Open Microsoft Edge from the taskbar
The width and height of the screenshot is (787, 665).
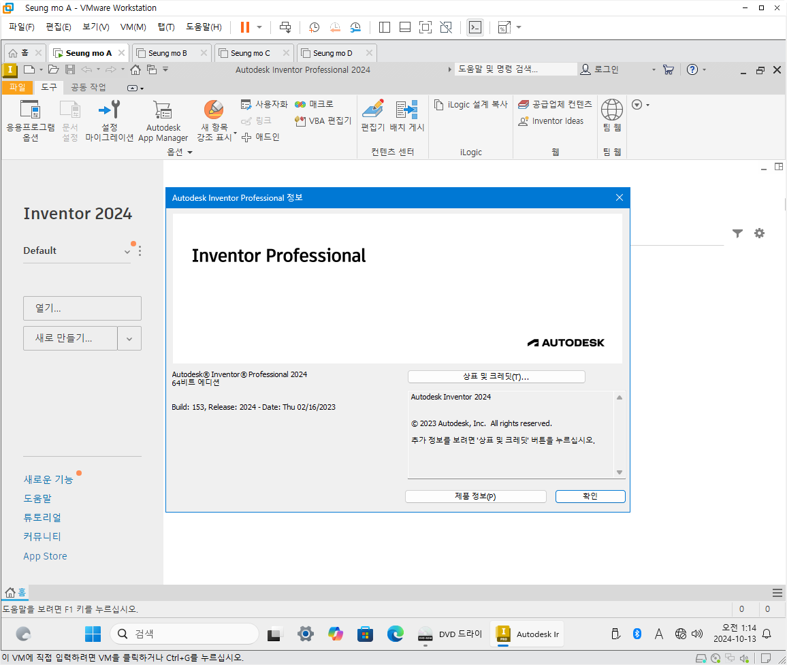396,634
